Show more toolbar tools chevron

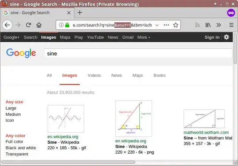pos(219,25)
